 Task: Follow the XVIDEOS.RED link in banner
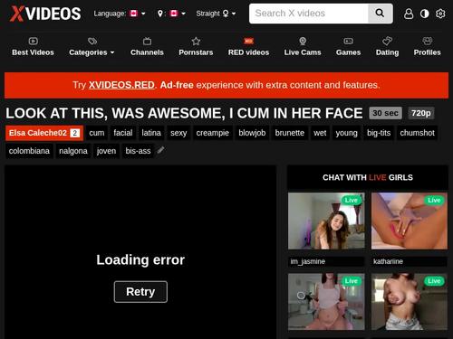pos(121,85)
